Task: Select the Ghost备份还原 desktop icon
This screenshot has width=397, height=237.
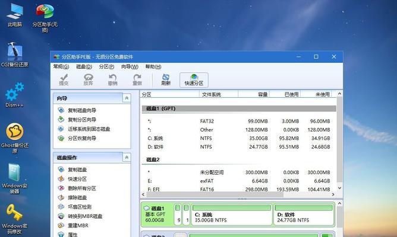Action: [x=14, y=136]
